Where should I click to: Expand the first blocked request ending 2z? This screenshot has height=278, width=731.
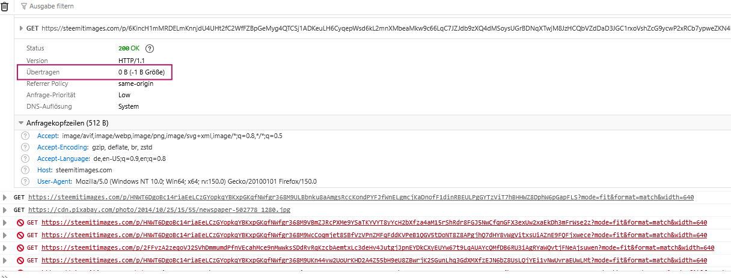[x=5, y=223]
